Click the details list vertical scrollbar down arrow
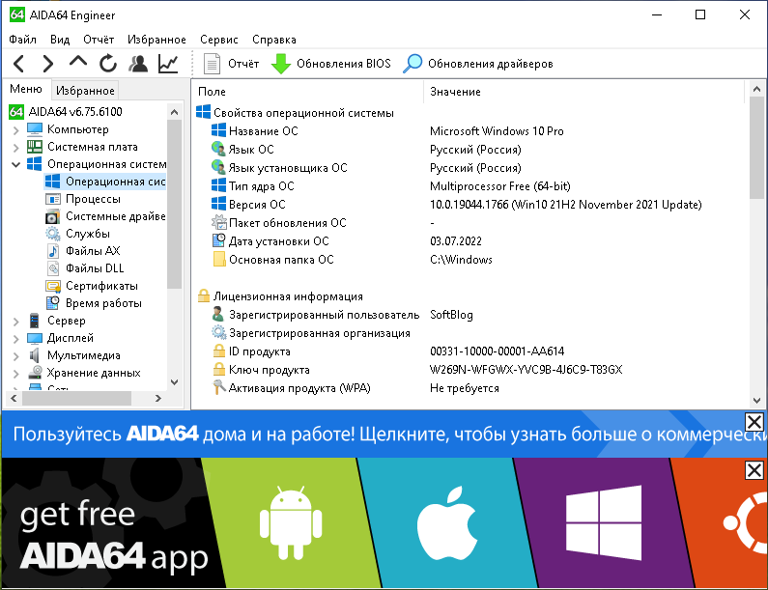Screen dimensions: 768x590 pyautogui.click(x=756, y=400)
